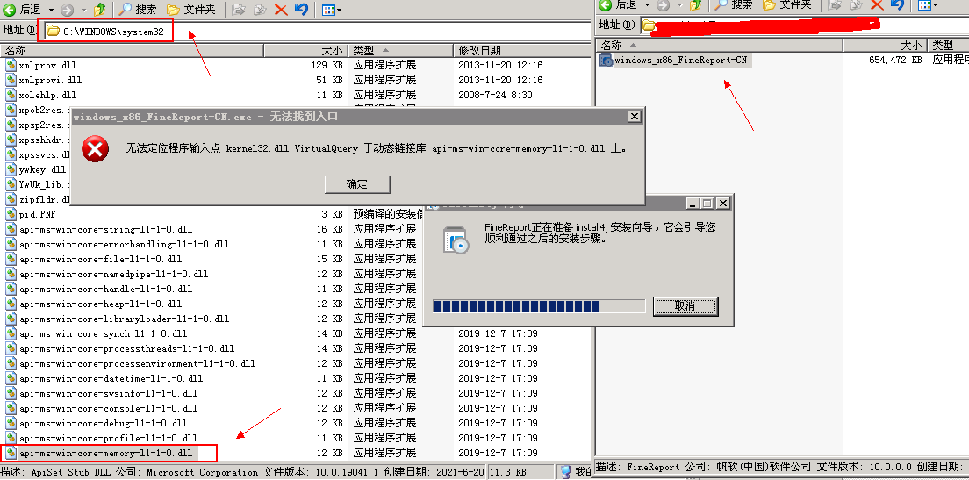Select api-ms-win-core-processthreads-l1-1-0.dll file

coord(126,349)
